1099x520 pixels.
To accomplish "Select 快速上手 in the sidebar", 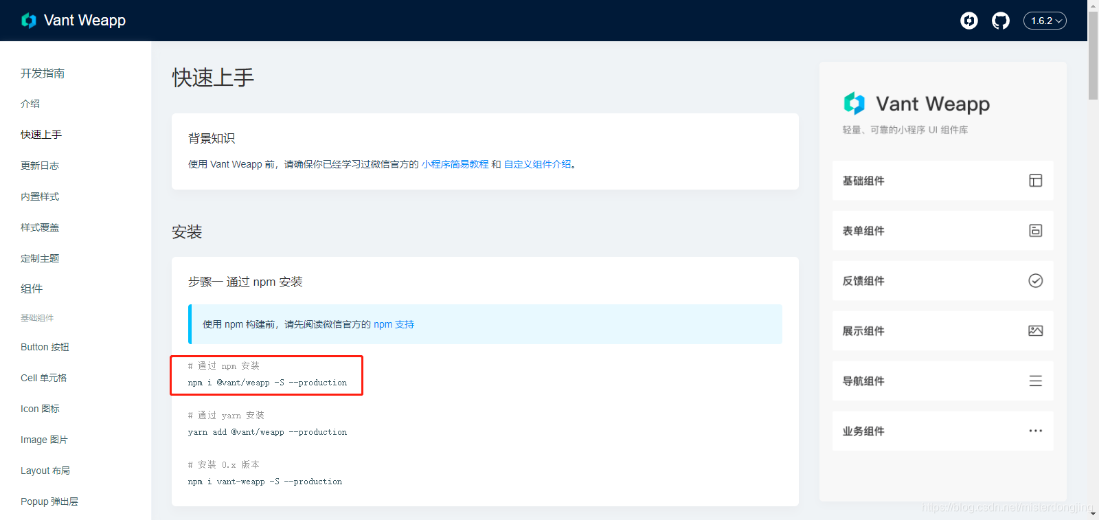I will click(41, 135).
